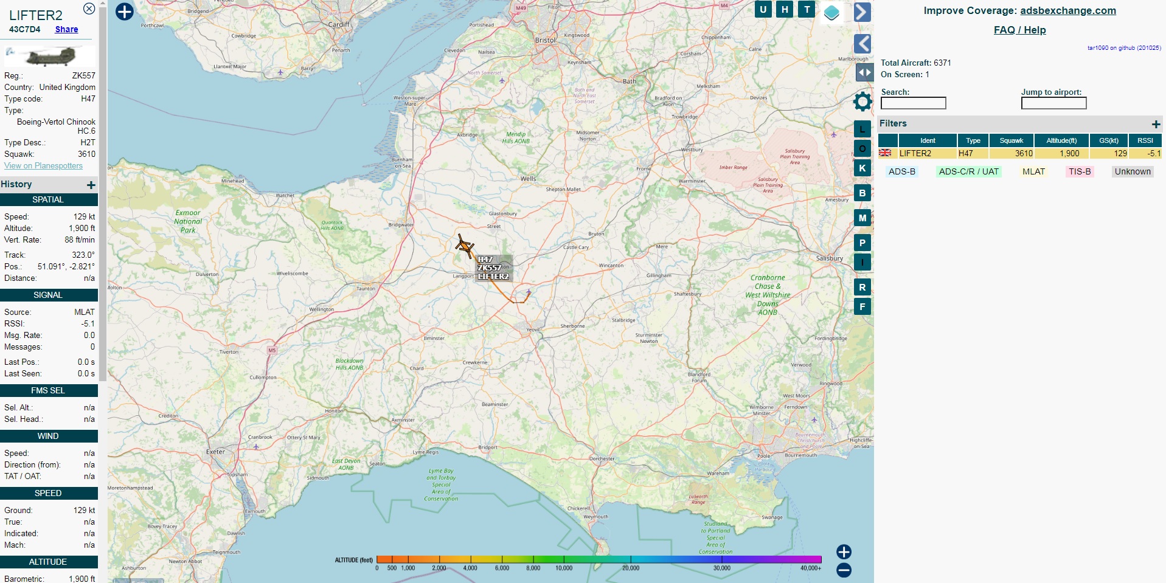Click the ADS-B legend label

point(901,171)
